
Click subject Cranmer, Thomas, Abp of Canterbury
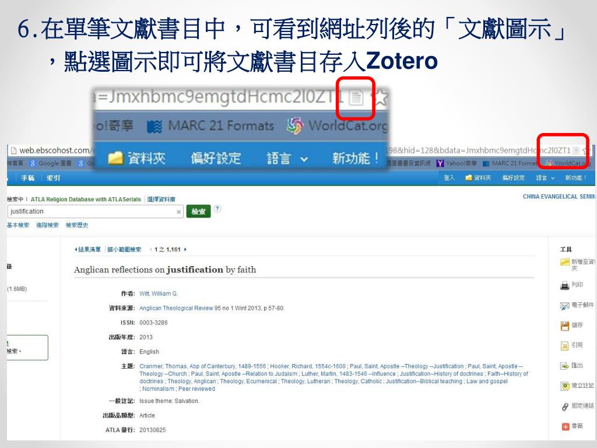click(x=203, y=366)
